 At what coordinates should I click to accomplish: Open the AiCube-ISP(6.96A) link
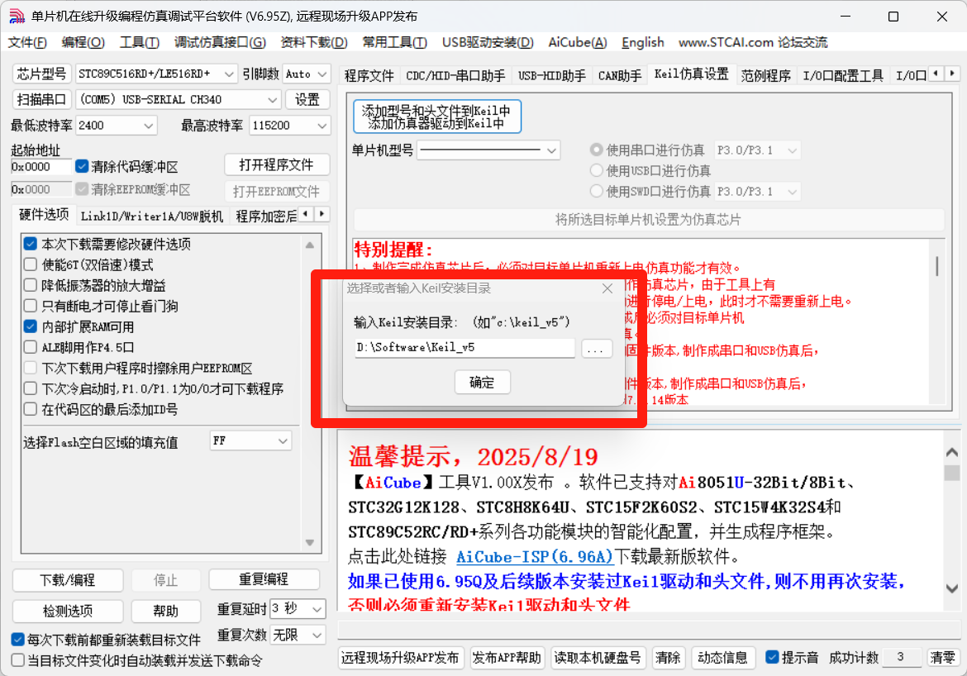[x=535, y=557]
